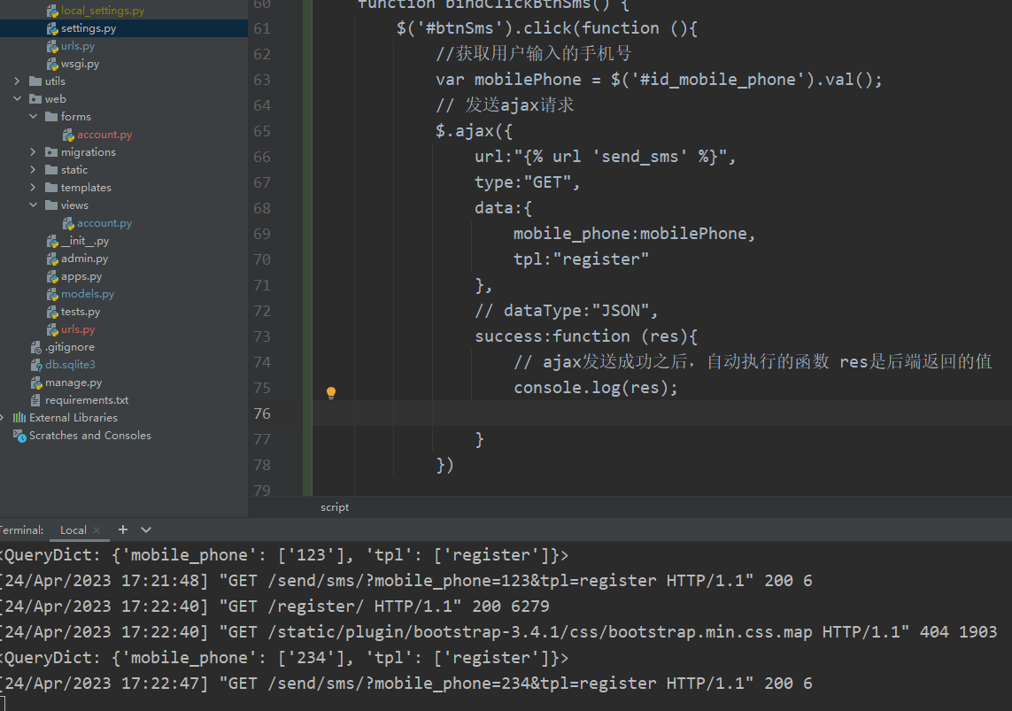Screen dimensions: 1012x711
Task: Click terminal QueryDict line with '123'
Action: coord(284,555)
